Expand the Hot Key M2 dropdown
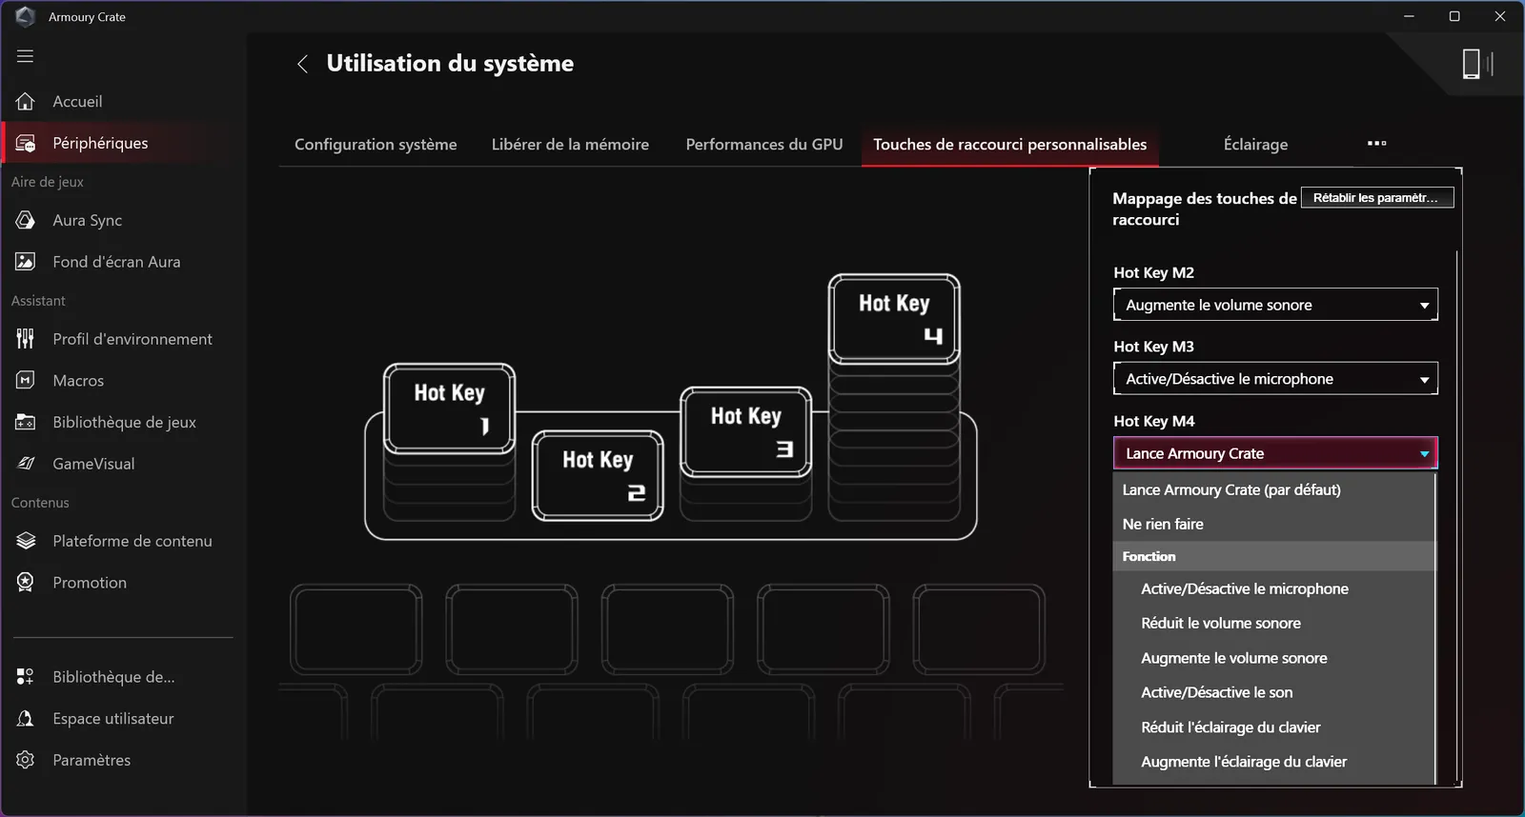Image resolution: width=1525 pixels, height=817 pixels. 1274,305
